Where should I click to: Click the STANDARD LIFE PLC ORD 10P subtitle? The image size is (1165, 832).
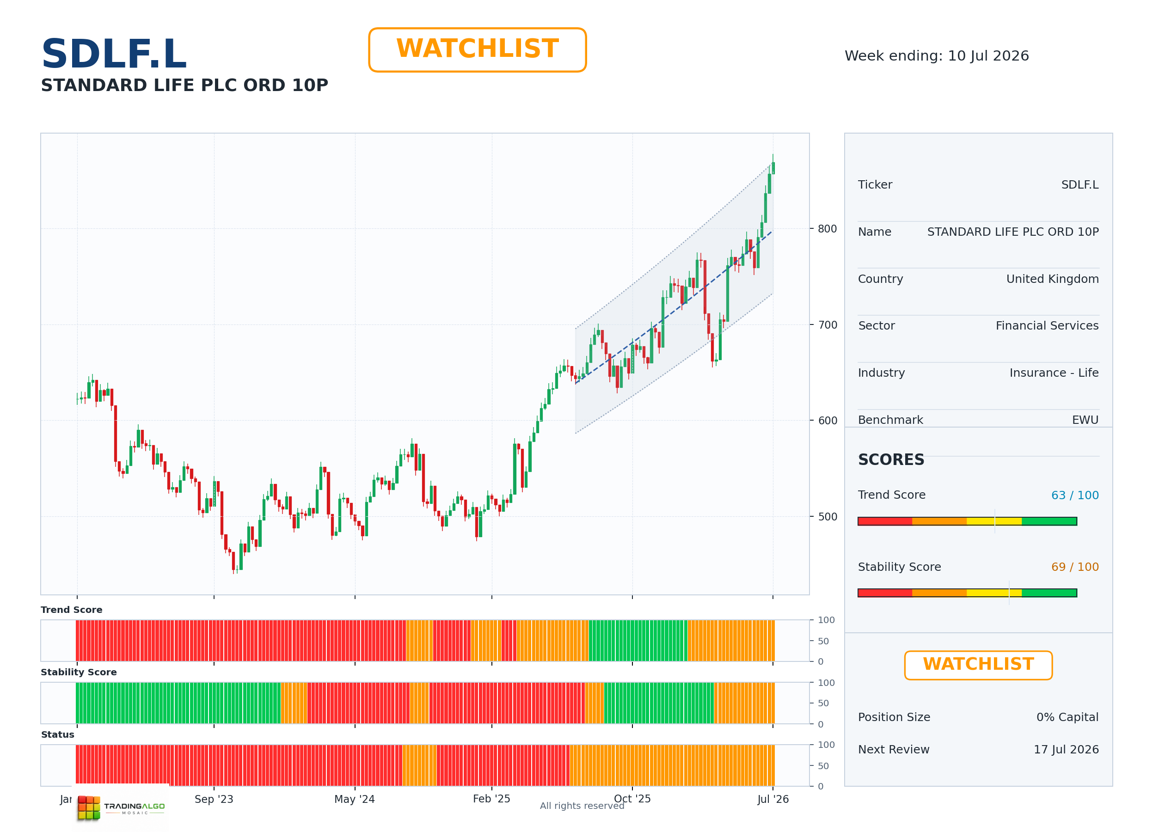tap(184, 85)
